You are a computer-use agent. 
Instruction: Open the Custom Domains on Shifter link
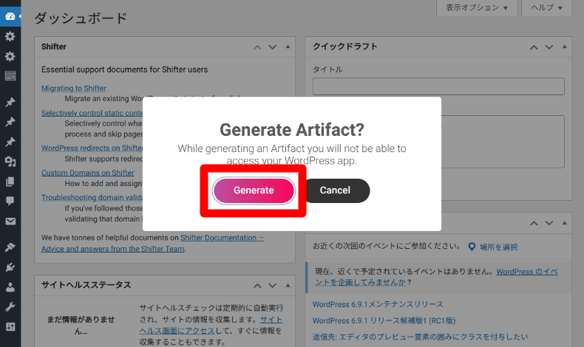coord(88,173)
